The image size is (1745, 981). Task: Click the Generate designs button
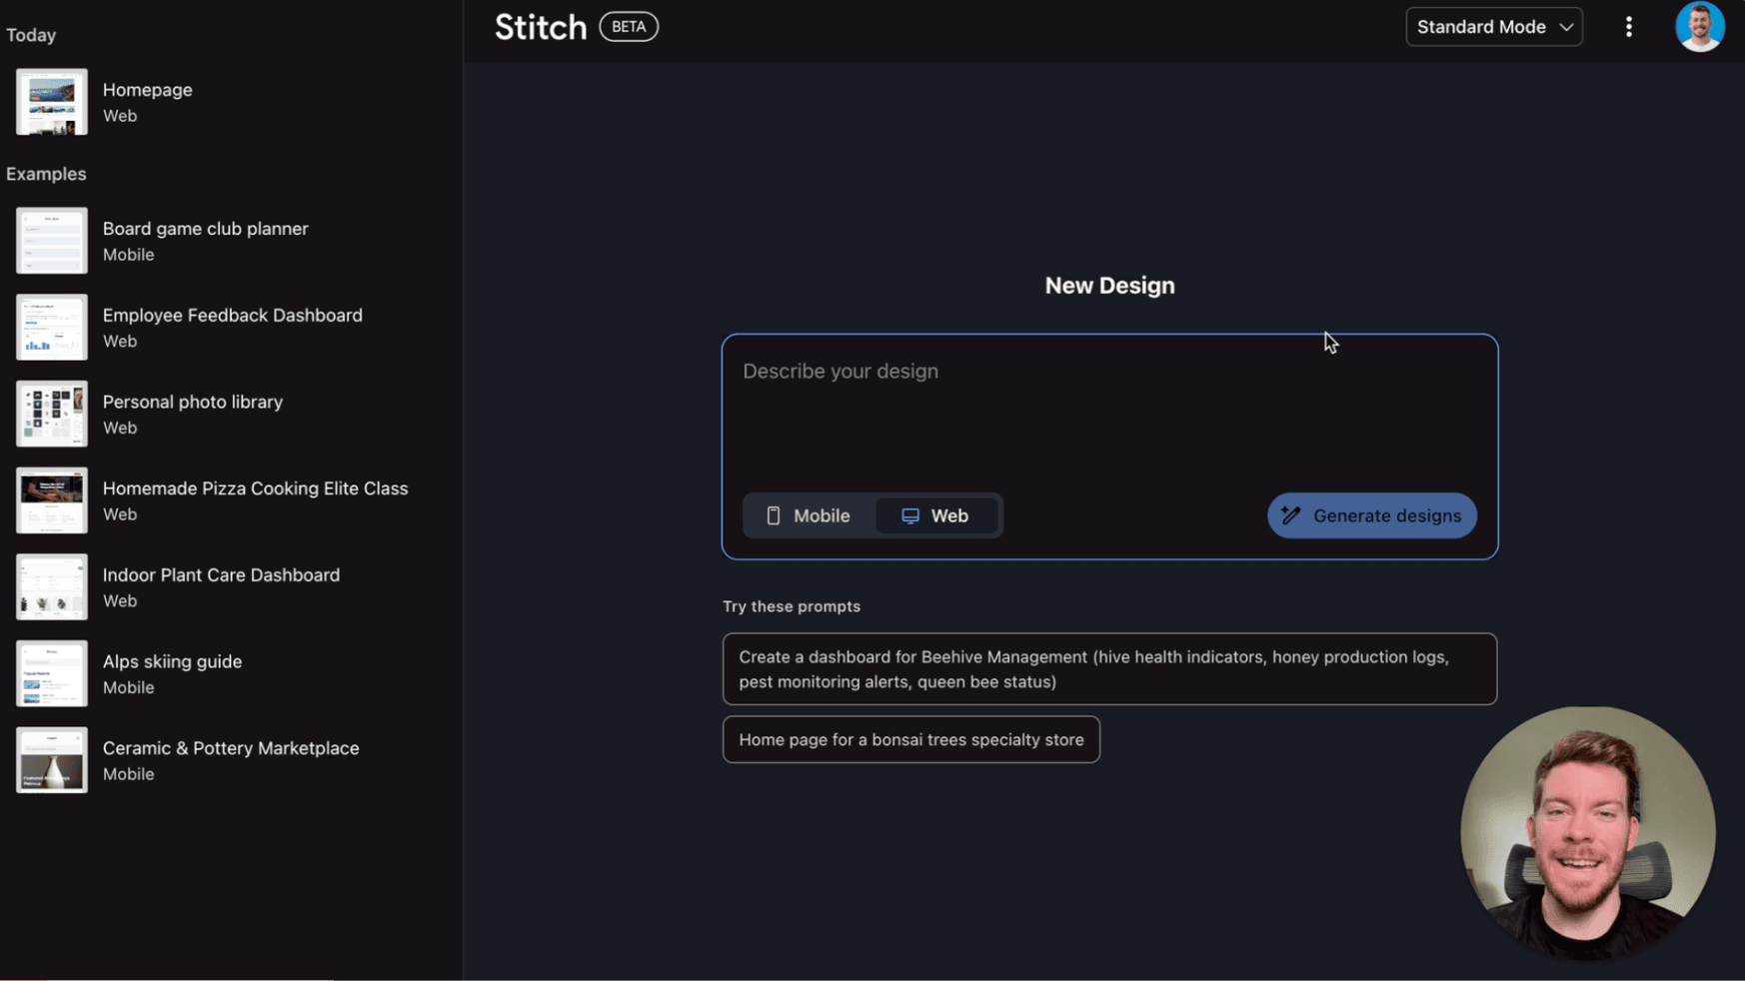tap(1371, 515)
